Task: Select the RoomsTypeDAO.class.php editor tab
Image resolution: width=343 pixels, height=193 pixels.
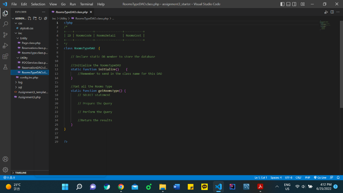Action: pos(72,12)
